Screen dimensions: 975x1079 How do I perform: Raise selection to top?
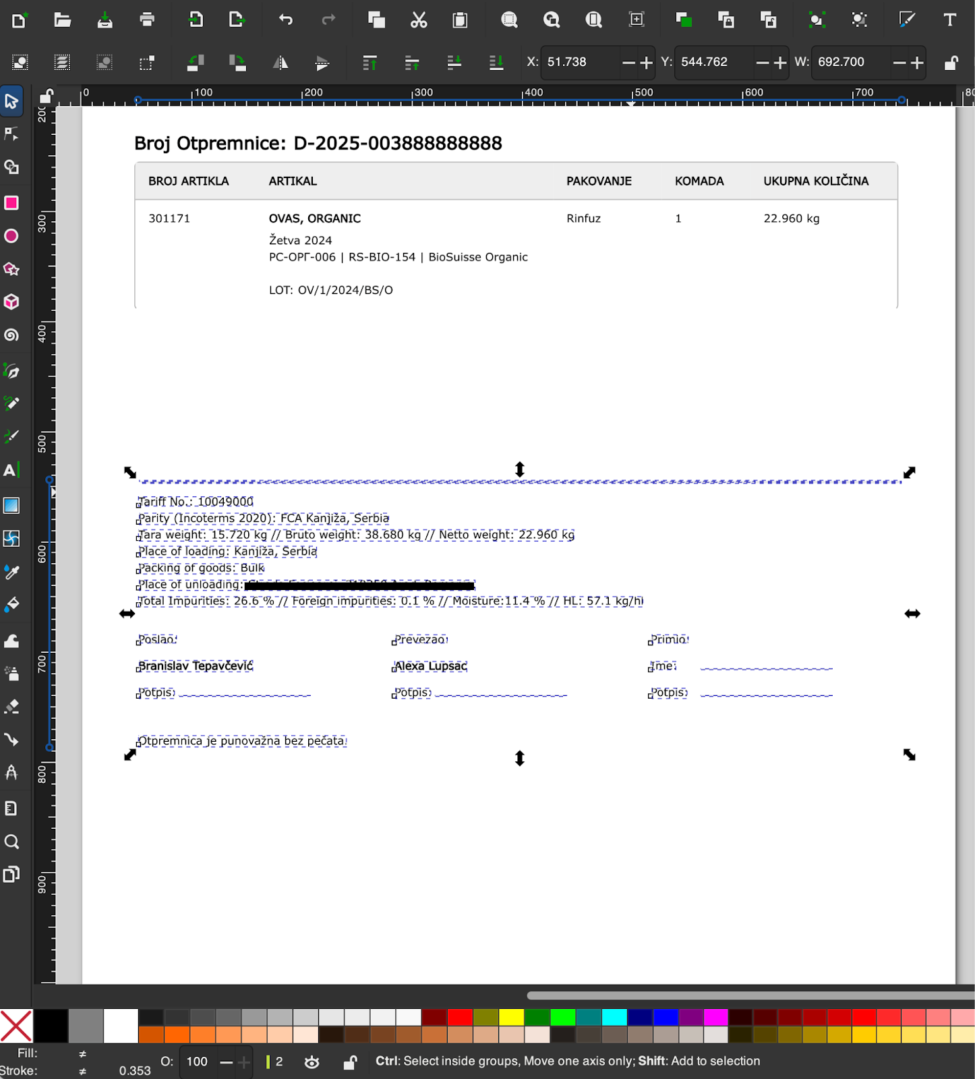(370, 63)
